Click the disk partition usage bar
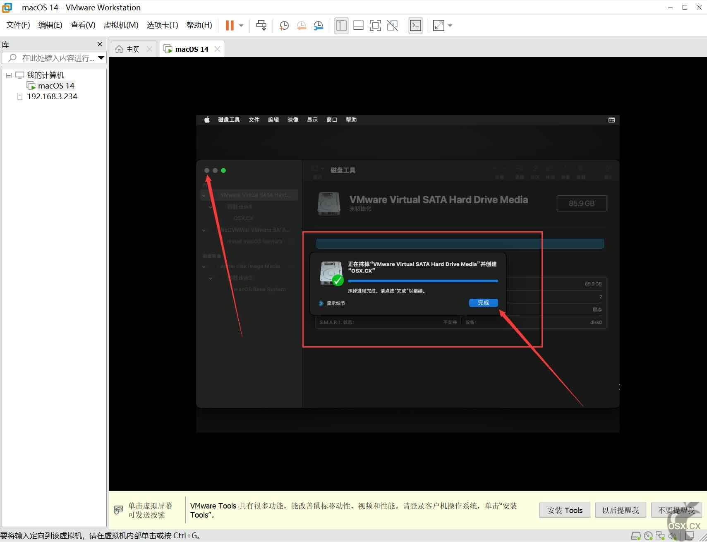 tap(460, 244)
